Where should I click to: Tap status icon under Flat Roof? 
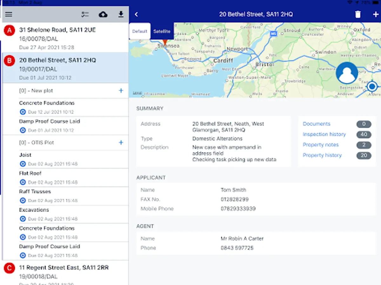(x=23, y=182)
